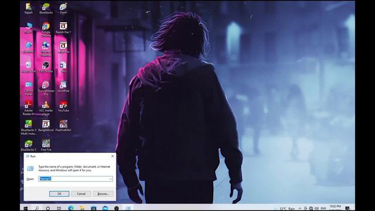This screenshot has height=211, width=375.
Task: Open the weather widget showing 32°C Rain
Action: tap(285, 209)
